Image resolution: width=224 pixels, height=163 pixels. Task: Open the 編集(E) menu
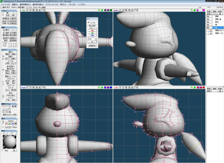15,4
